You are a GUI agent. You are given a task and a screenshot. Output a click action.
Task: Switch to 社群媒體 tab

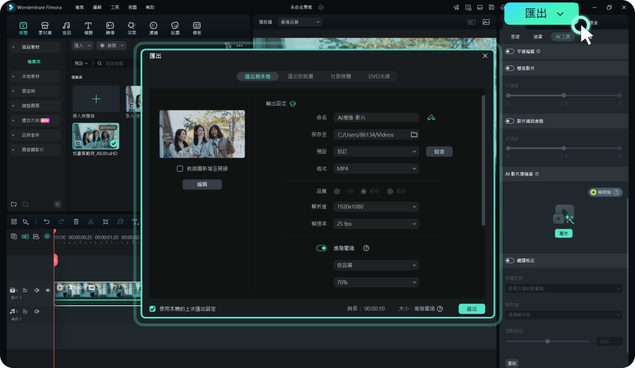click(x=341, y=76)
